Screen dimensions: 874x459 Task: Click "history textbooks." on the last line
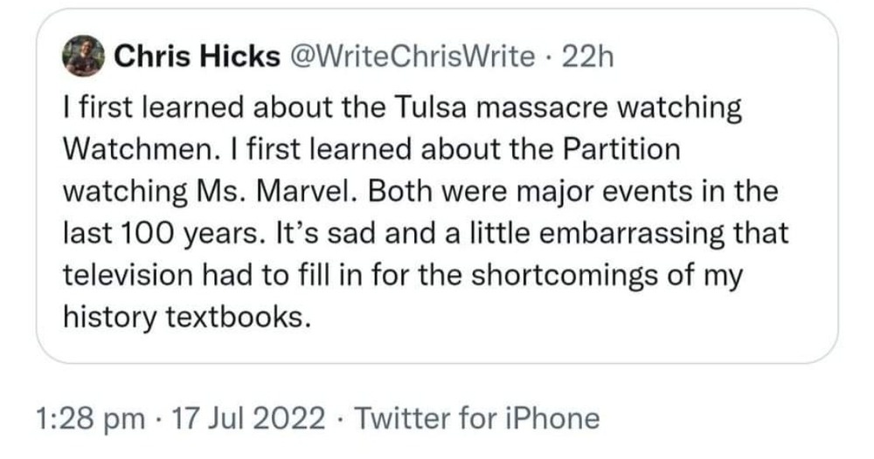[x=187, y=316]
